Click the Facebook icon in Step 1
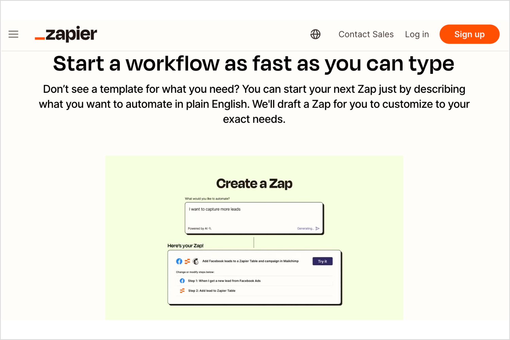The image size is (510, 340). click(182, 281)
